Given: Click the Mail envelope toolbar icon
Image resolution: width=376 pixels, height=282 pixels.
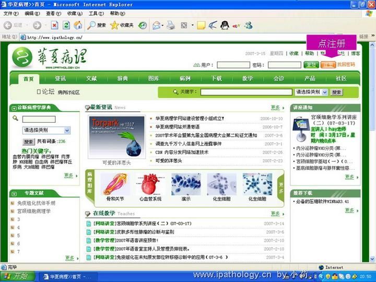Looking at the screenshot, I should coord(156,25).
